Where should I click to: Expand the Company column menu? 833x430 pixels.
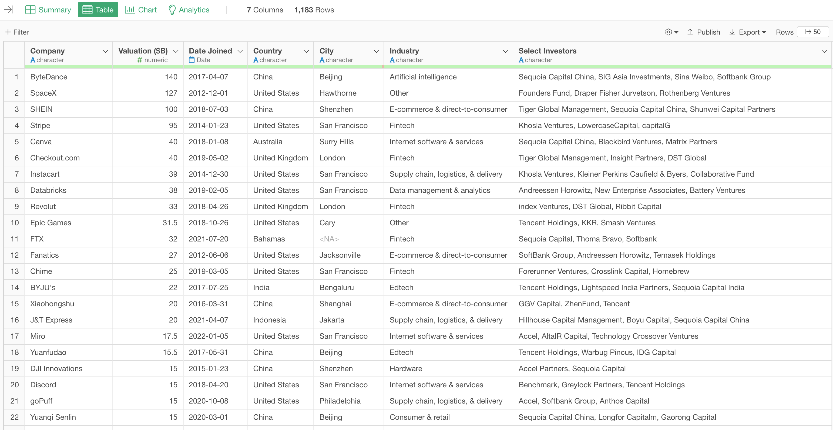click(105, 51)
